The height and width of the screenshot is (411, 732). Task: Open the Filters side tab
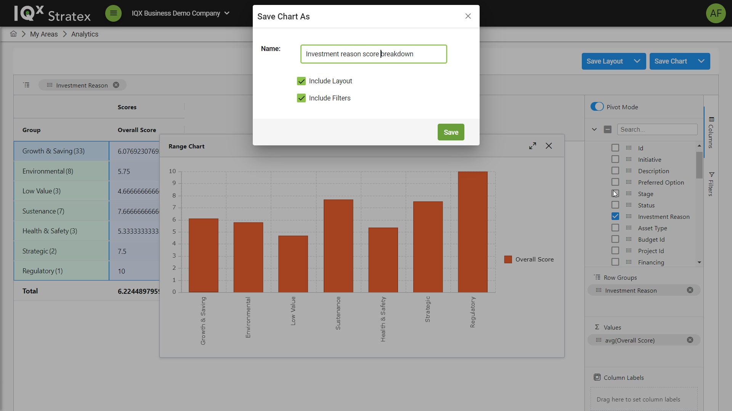(x=711, y=184)
